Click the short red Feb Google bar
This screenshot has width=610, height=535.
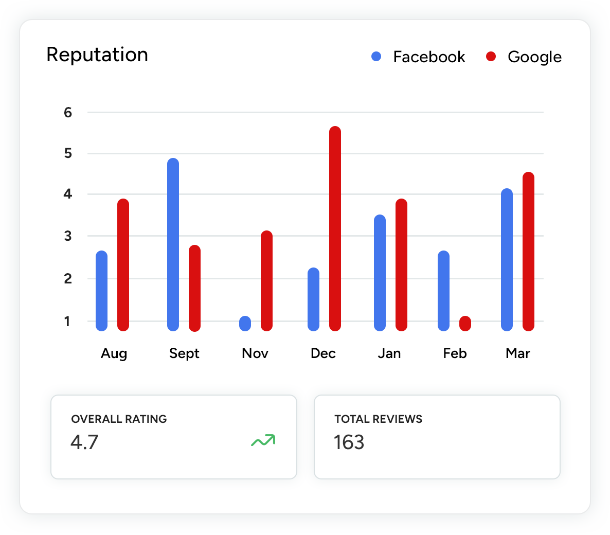pyautogui.click(x=465, y=324)
